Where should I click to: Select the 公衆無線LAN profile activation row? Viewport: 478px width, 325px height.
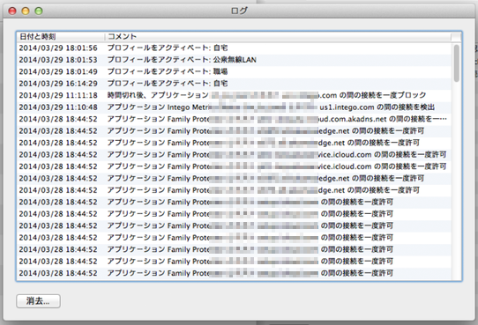point(234,60)
